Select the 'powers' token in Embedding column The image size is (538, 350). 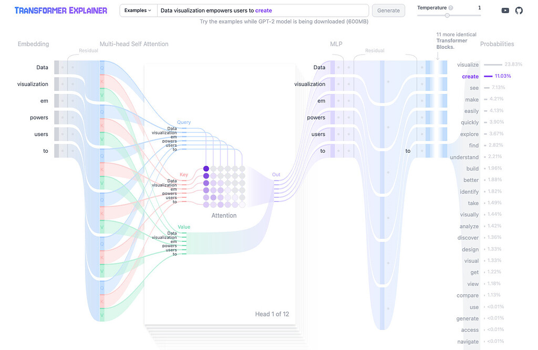pyautogui.click(x=39, y=118)
